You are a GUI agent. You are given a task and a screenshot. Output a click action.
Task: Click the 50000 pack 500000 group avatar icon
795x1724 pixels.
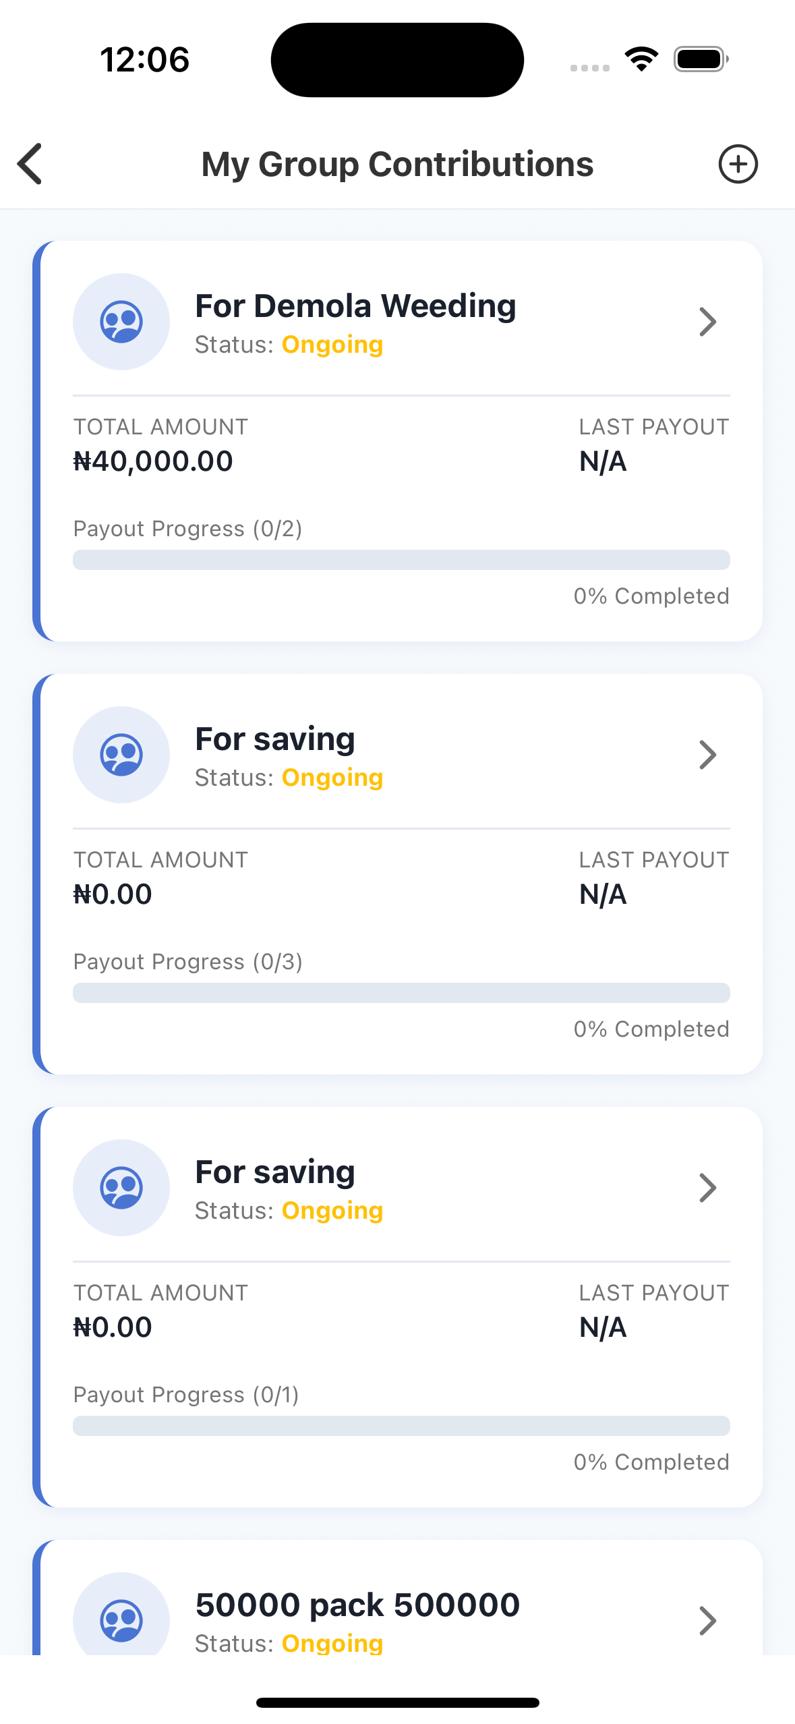[121, 1619]
